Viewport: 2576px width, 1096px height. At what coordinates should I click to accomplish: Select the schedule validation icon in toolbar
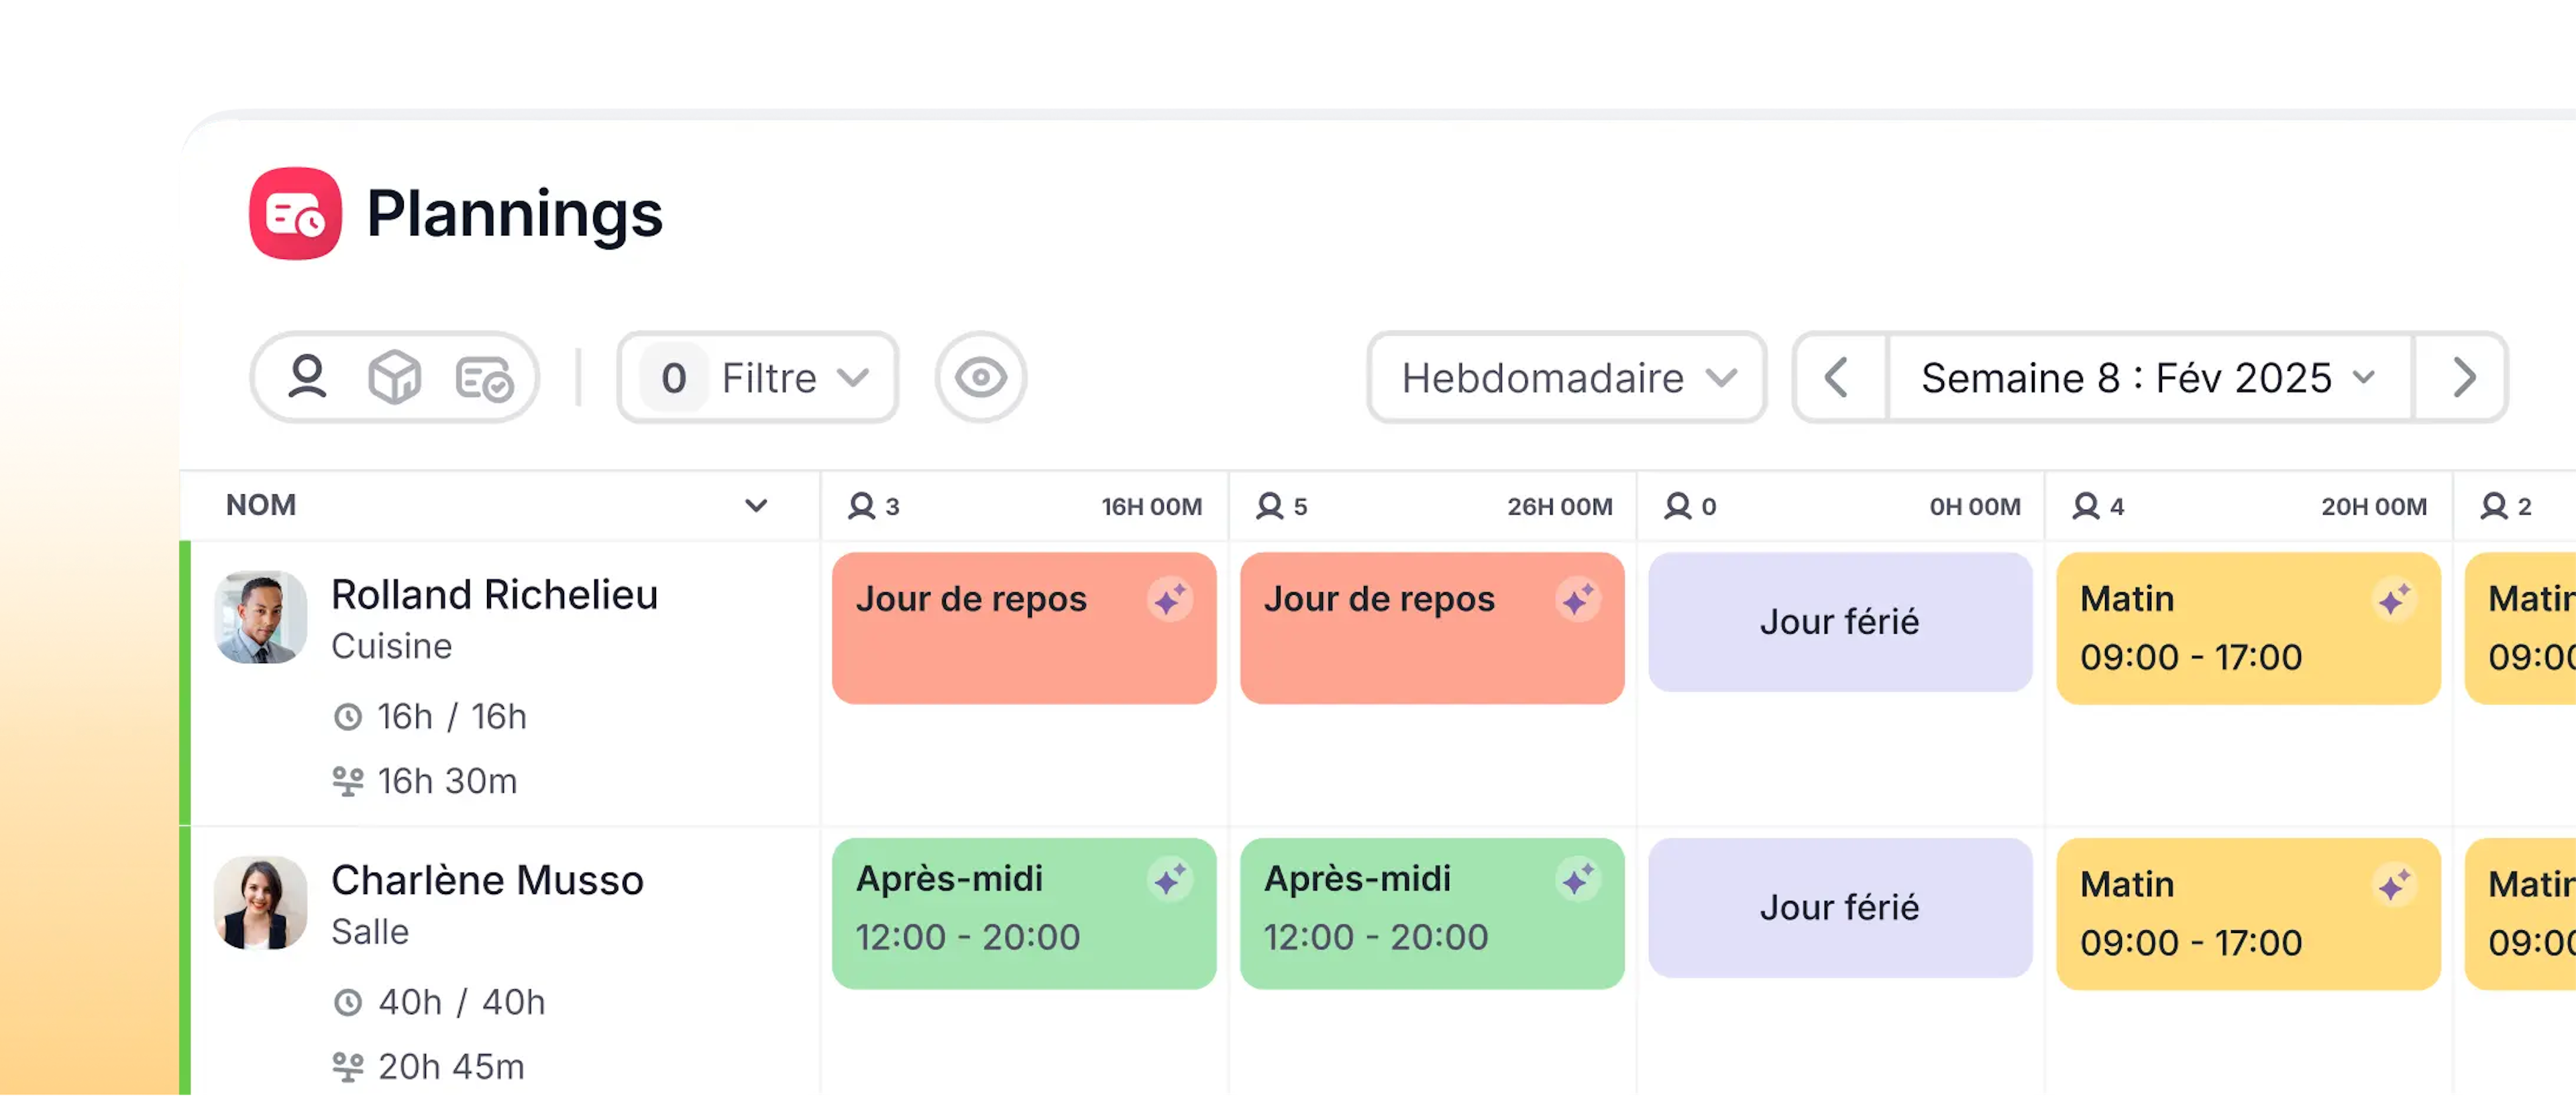484,378
